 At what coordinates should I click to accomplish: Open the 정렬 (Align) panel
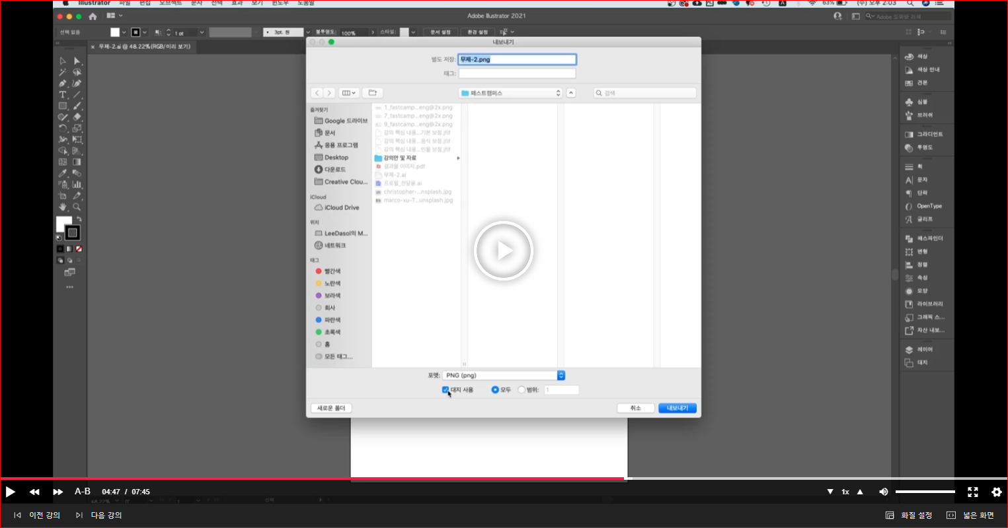pos(916,265)
